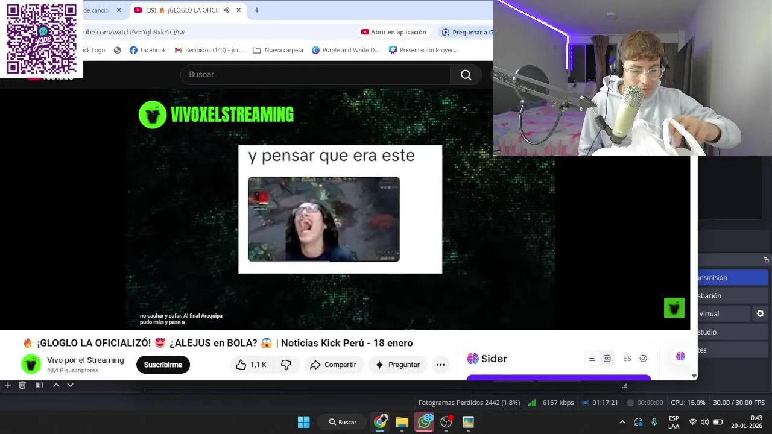Mute the YouTube tab audio icon
Screen dimensions: 772x434
(226, 10)
